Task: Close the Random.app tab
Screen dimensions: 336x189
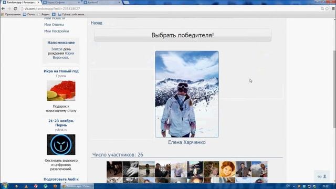Action: tap(38, 3)
